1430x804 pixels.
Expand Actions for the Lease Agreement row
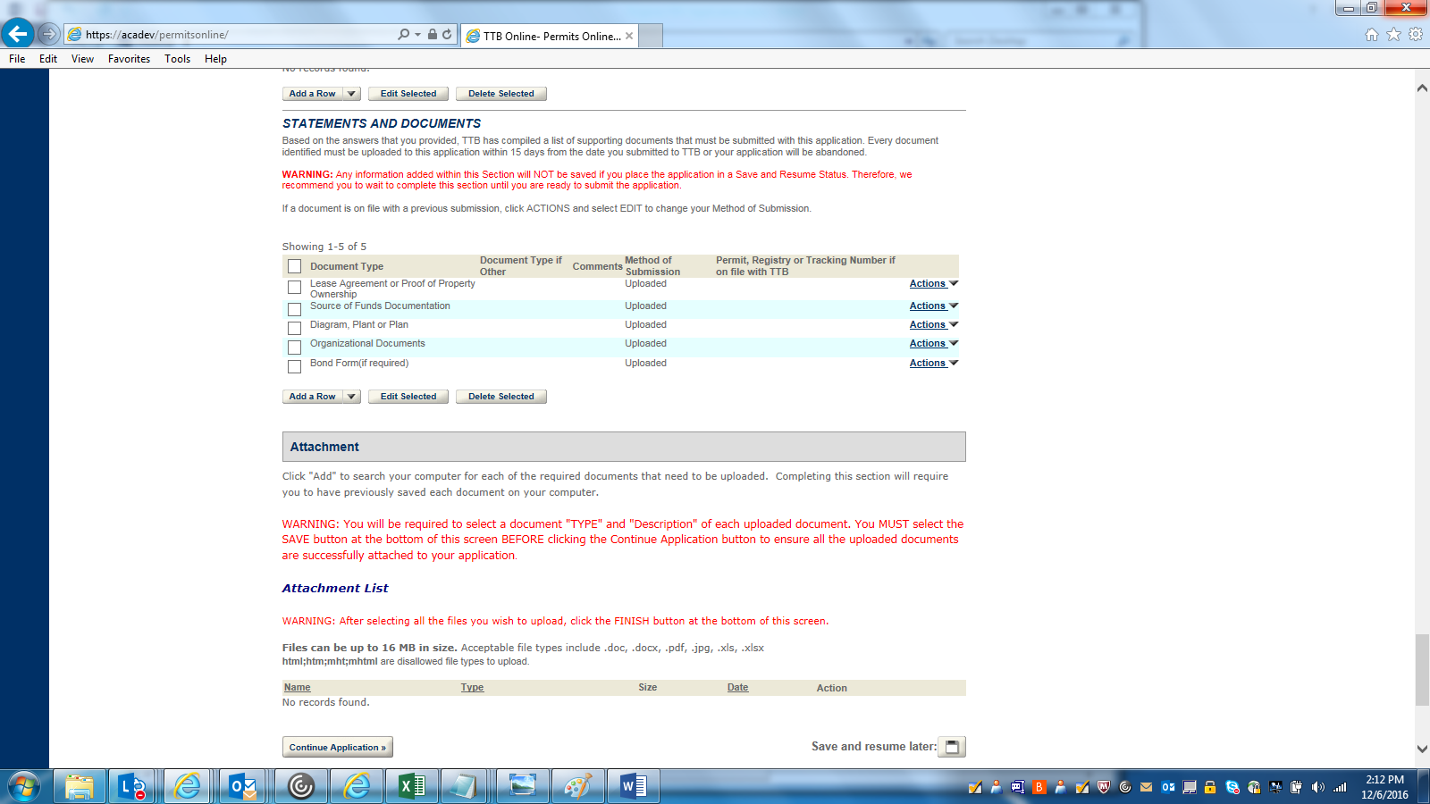point(934,283)
